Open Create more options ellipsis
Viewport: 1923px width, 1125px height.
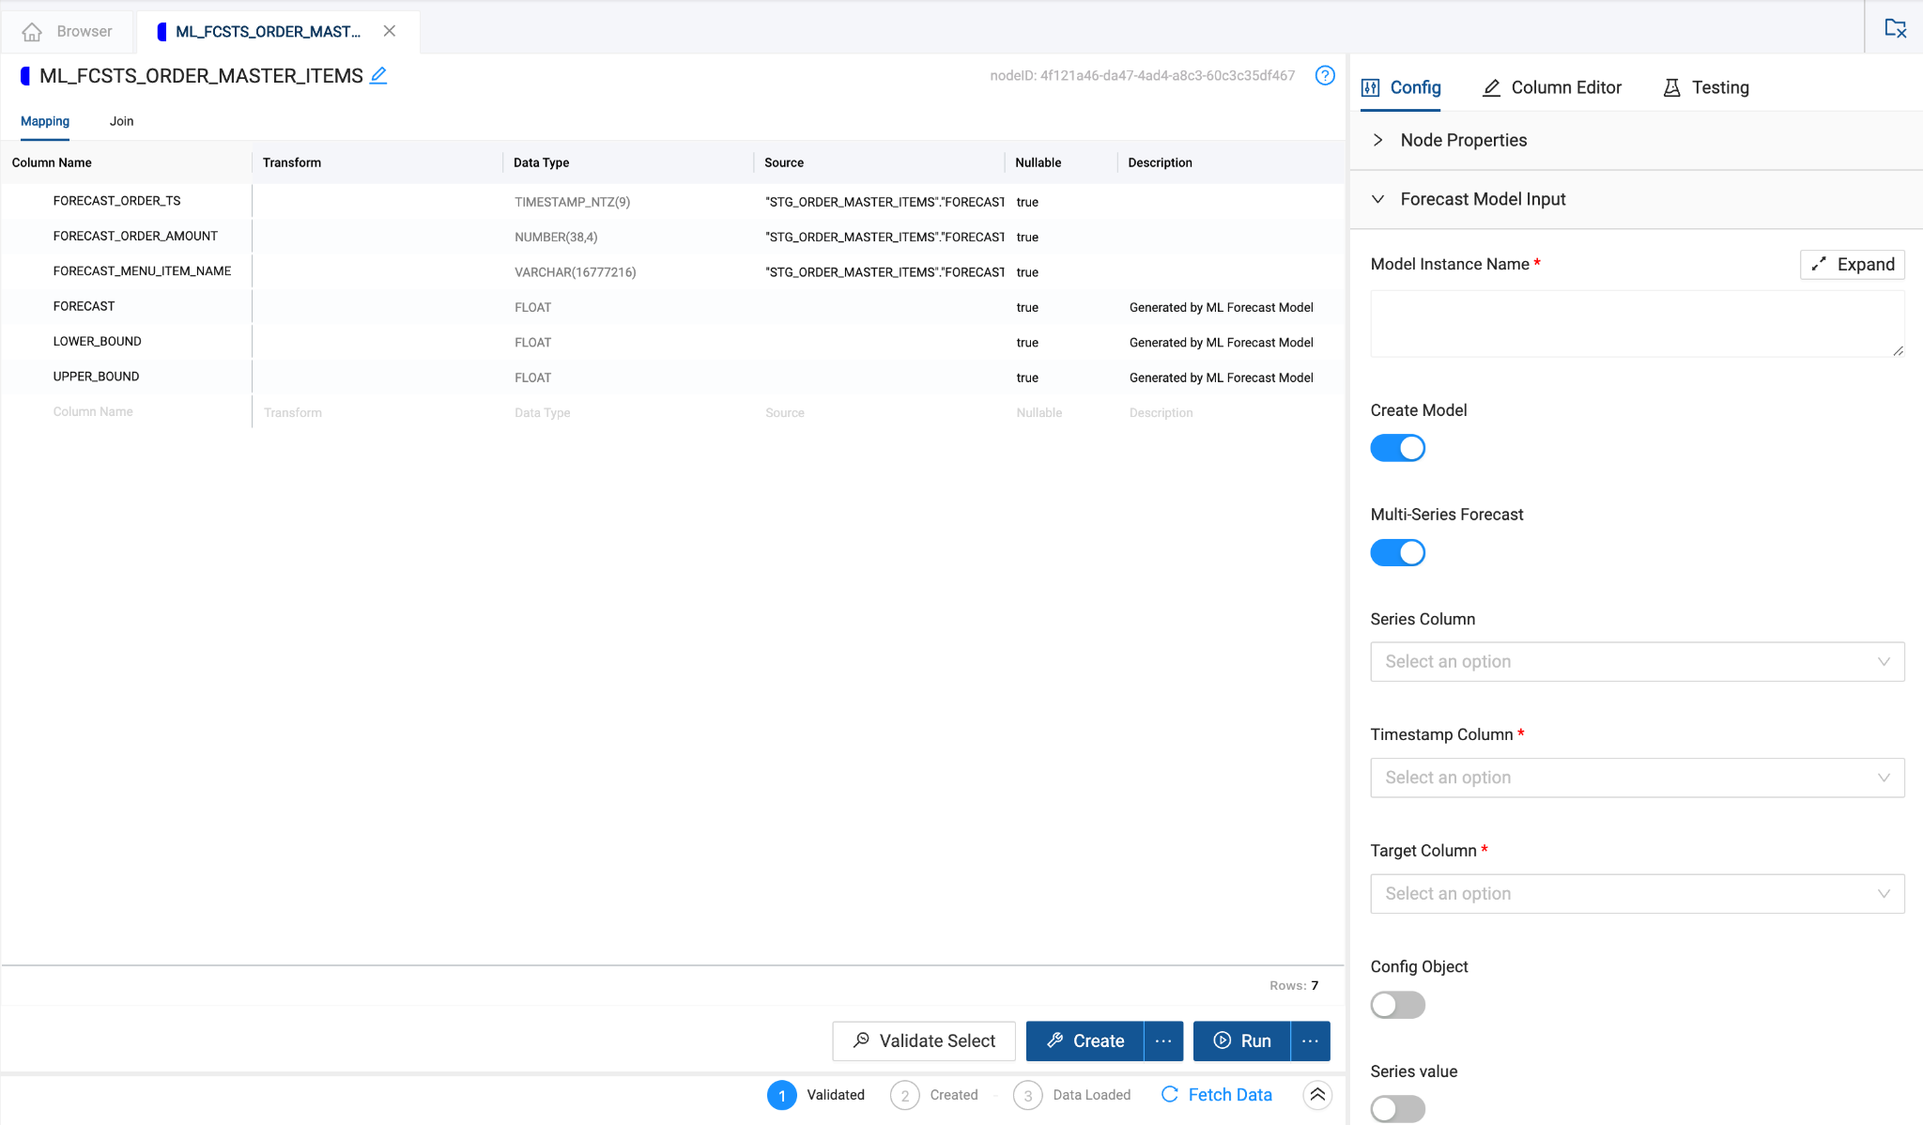point(1163,1040)
